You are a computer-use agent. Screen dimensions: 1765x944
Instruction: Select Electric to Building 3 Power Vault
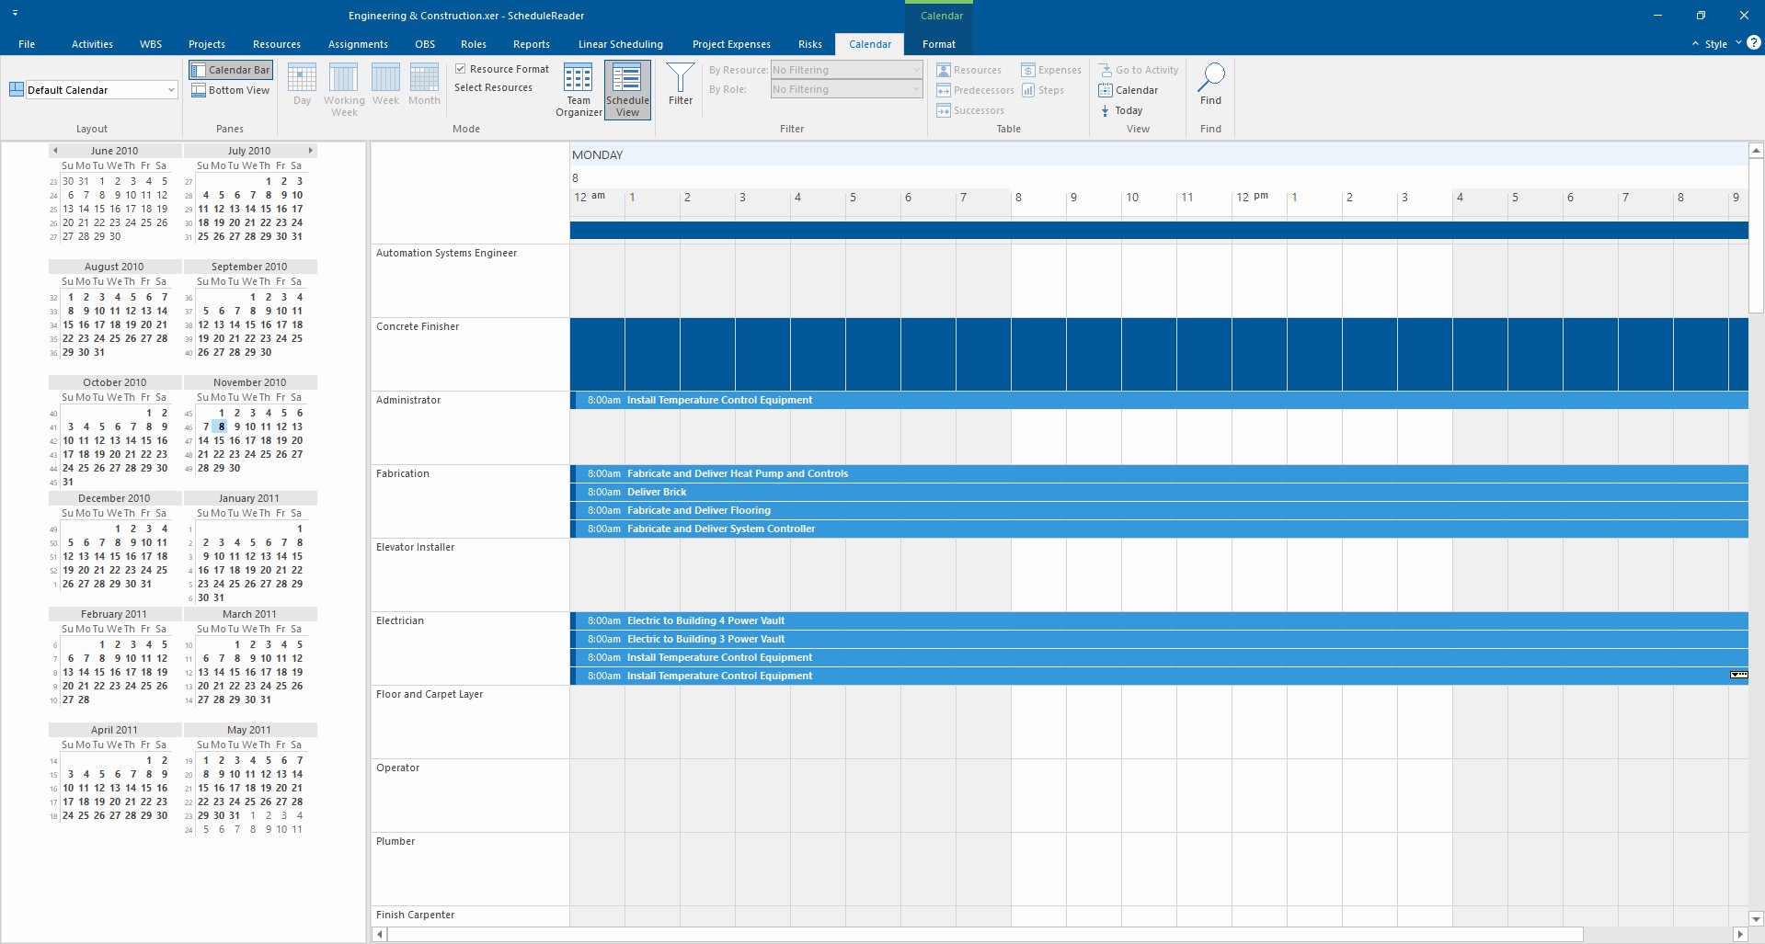click(x=1159, y=639)
